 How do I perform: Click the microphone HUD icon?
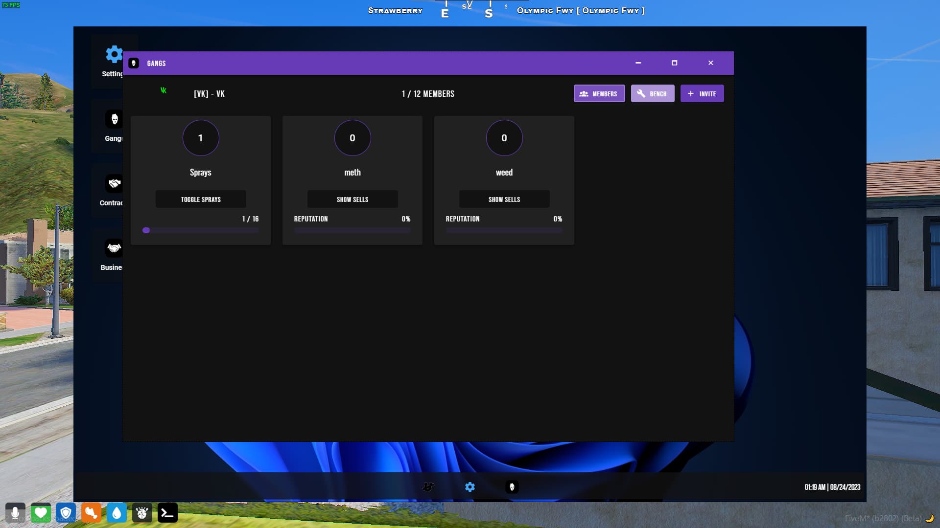pos(15,513)
